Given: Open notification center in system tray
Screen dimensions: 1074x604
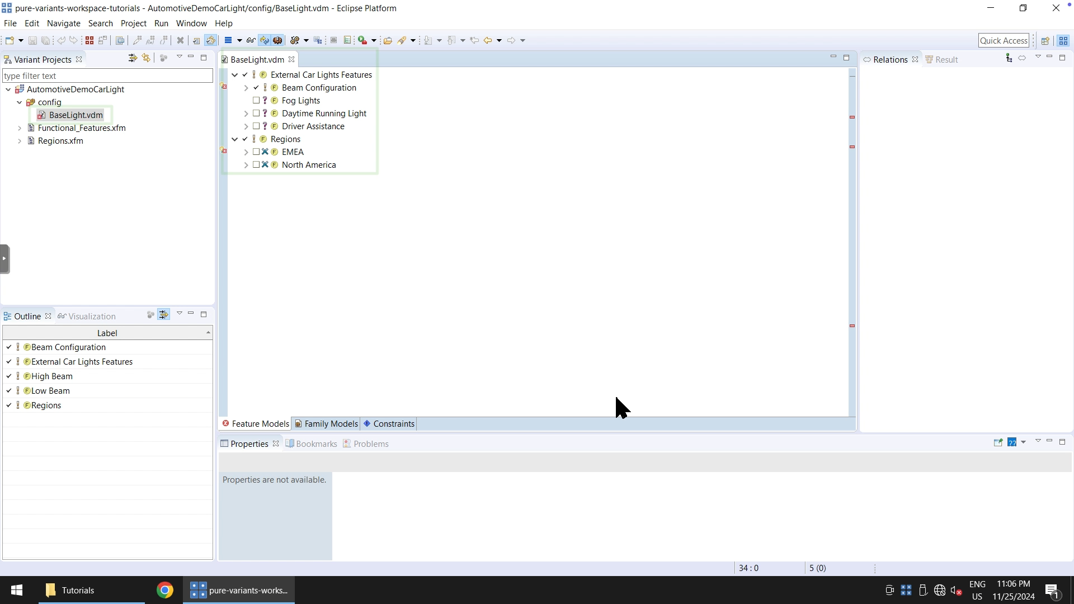Looking at the screenshot, I should pos(1052,591).
